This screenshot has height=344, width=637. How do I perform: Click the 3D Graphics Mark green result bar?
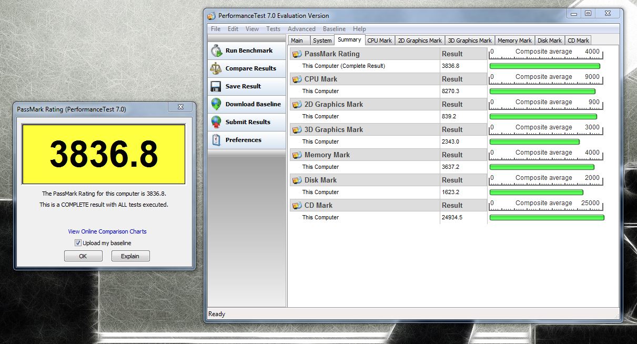pyautogui.click(x=534, y=142)
